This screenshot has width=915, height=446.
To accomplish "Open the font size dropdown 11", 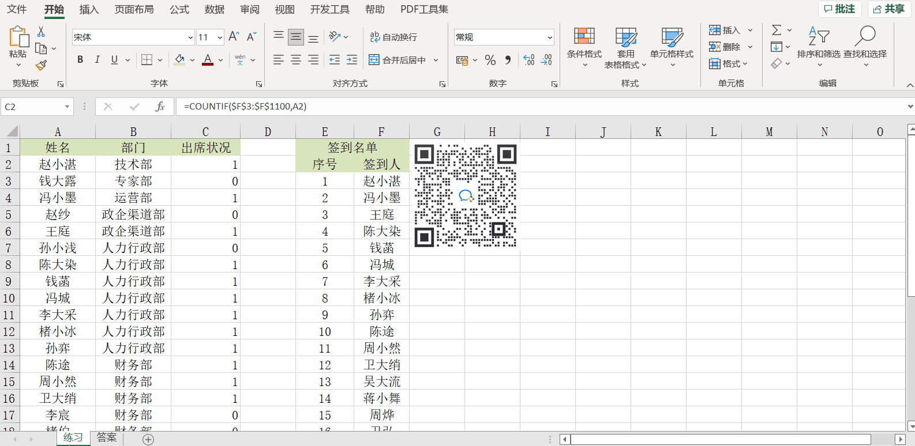I will [x=219, y=37].
